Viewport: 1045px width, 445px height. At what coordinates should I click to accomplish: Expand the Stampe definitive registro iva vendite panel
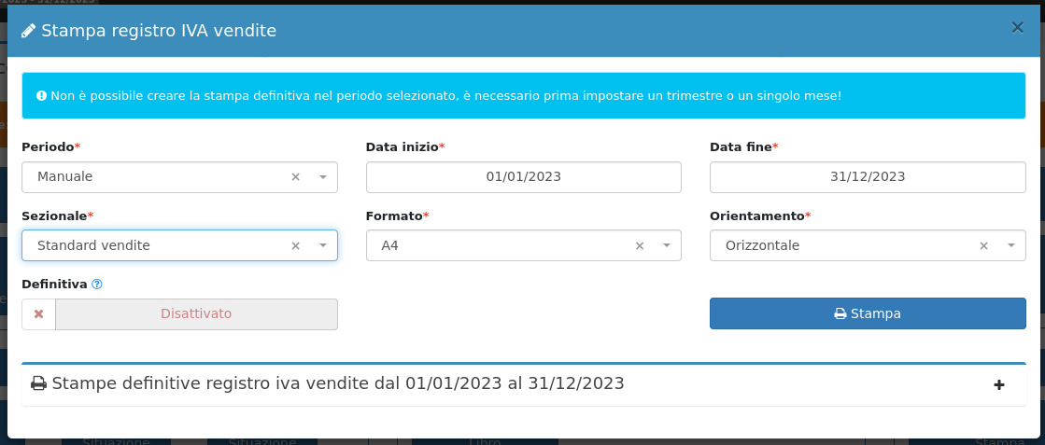coord(336,383)
